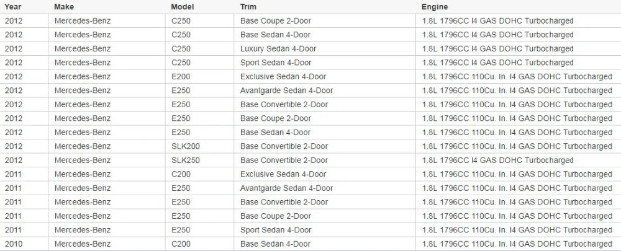Select the C250 Base Coupe 2-Door trim cell

click(325, 21)
